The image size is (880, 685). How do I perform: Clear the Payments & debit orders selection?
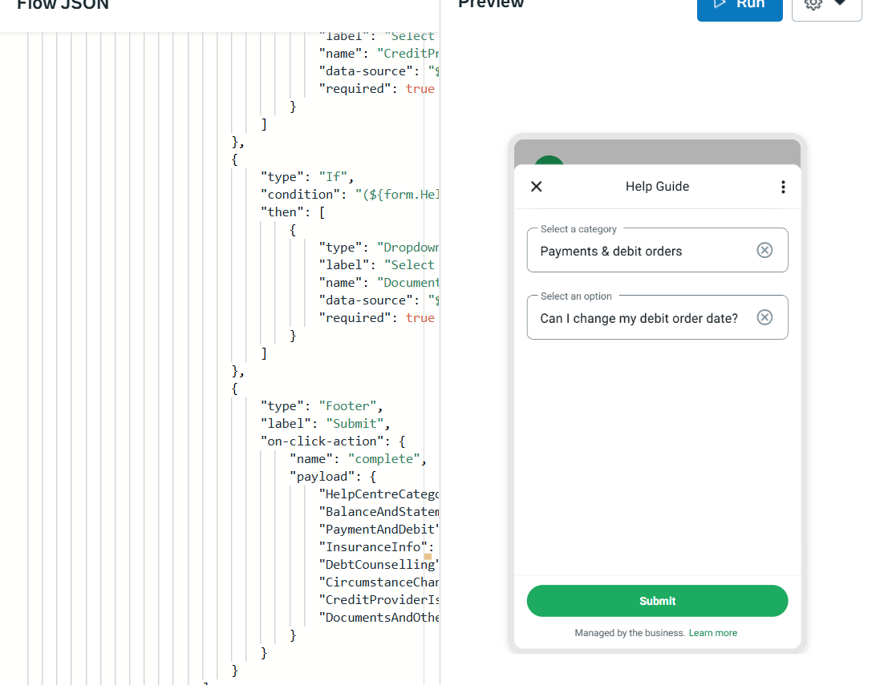click(x=764, y=251)
